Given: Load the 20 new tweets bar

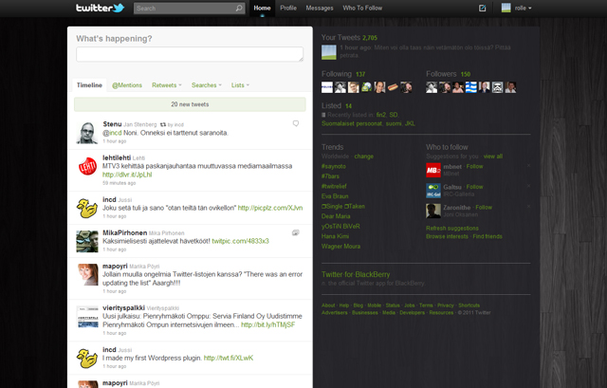Looking at the screenshot, I should click(x=190, y=104).
